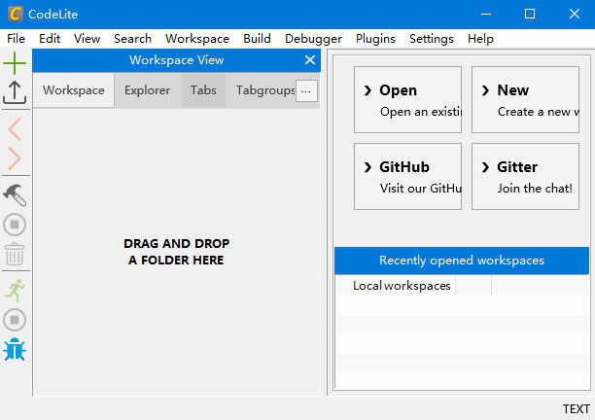This screenshot has width=595, height=420.
Task: Switch to the Explorer tab
Action: (148, 90)
